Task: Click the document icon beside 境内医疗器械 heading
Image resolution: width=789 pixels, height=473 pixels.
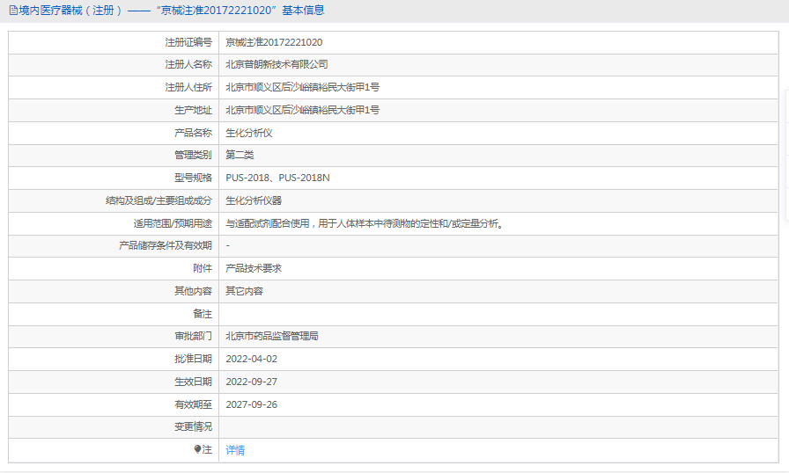Action: click(13, 11)
